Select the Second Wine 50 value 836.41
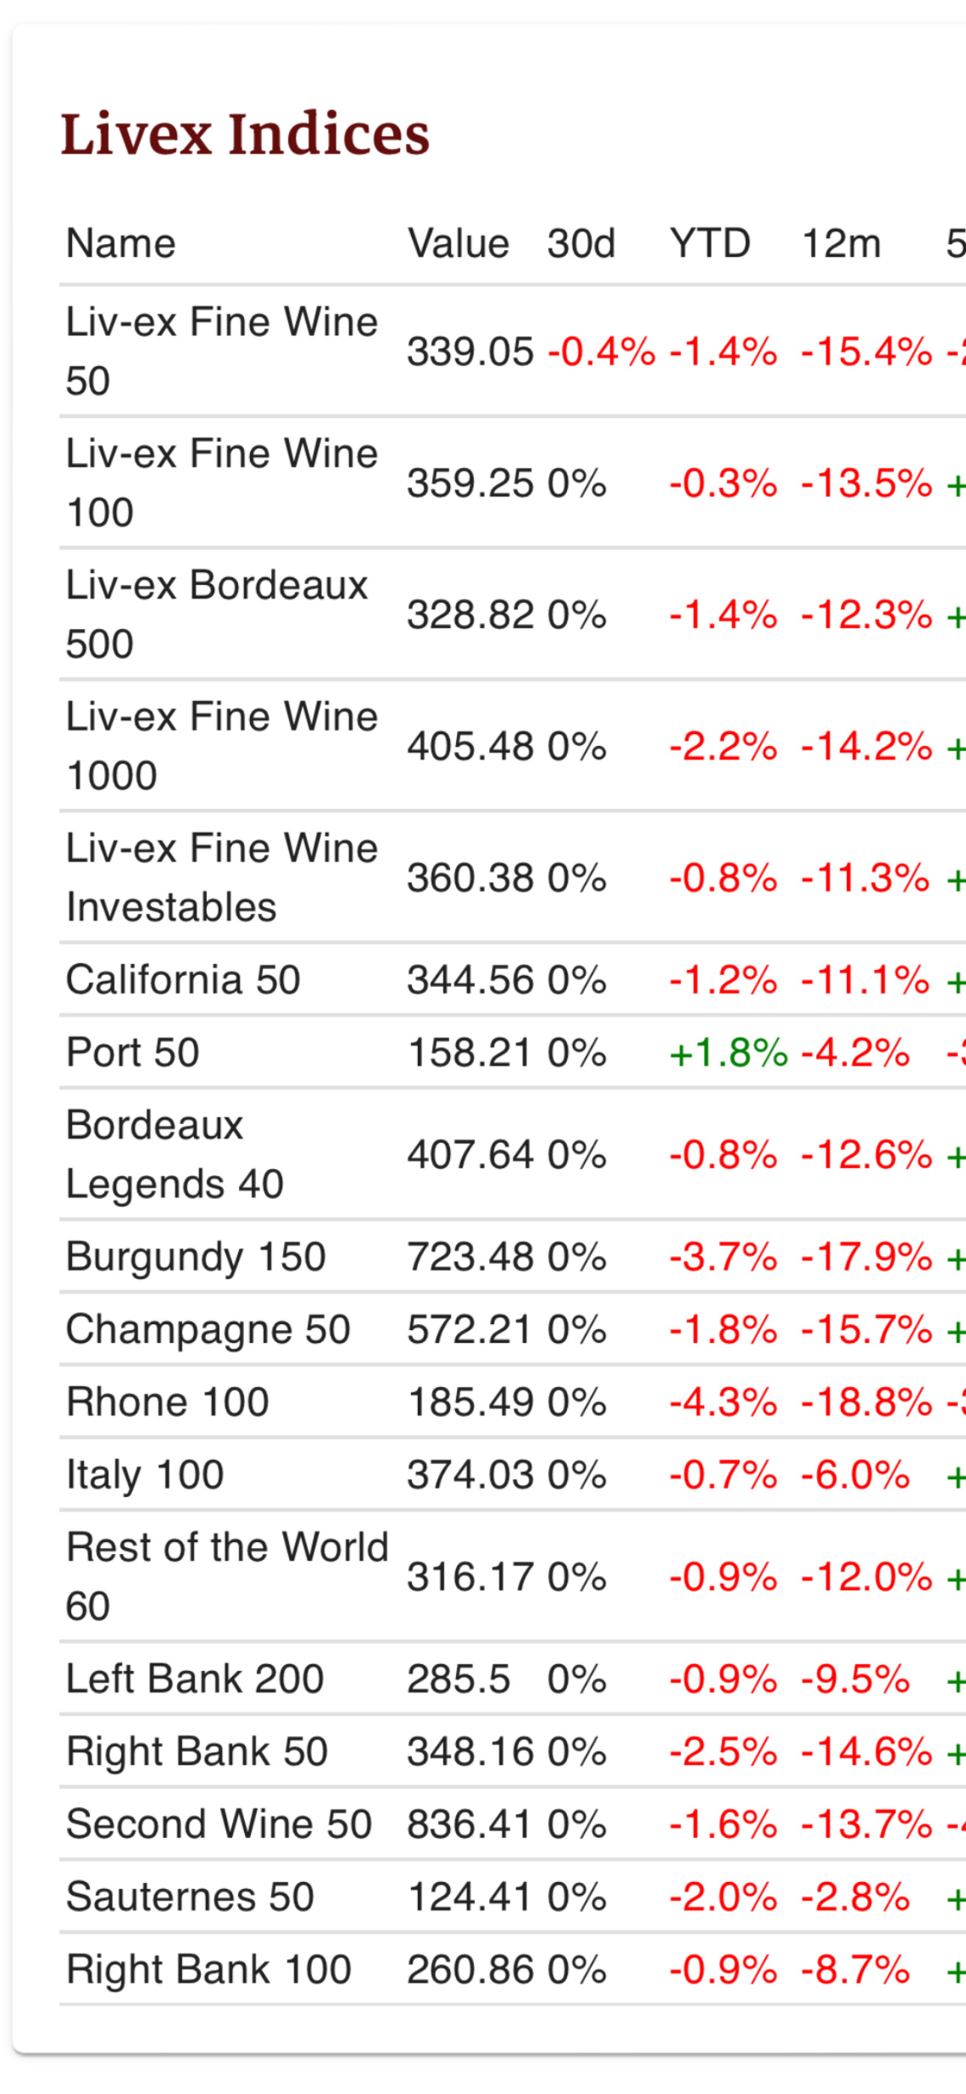 coord(471,1824)
